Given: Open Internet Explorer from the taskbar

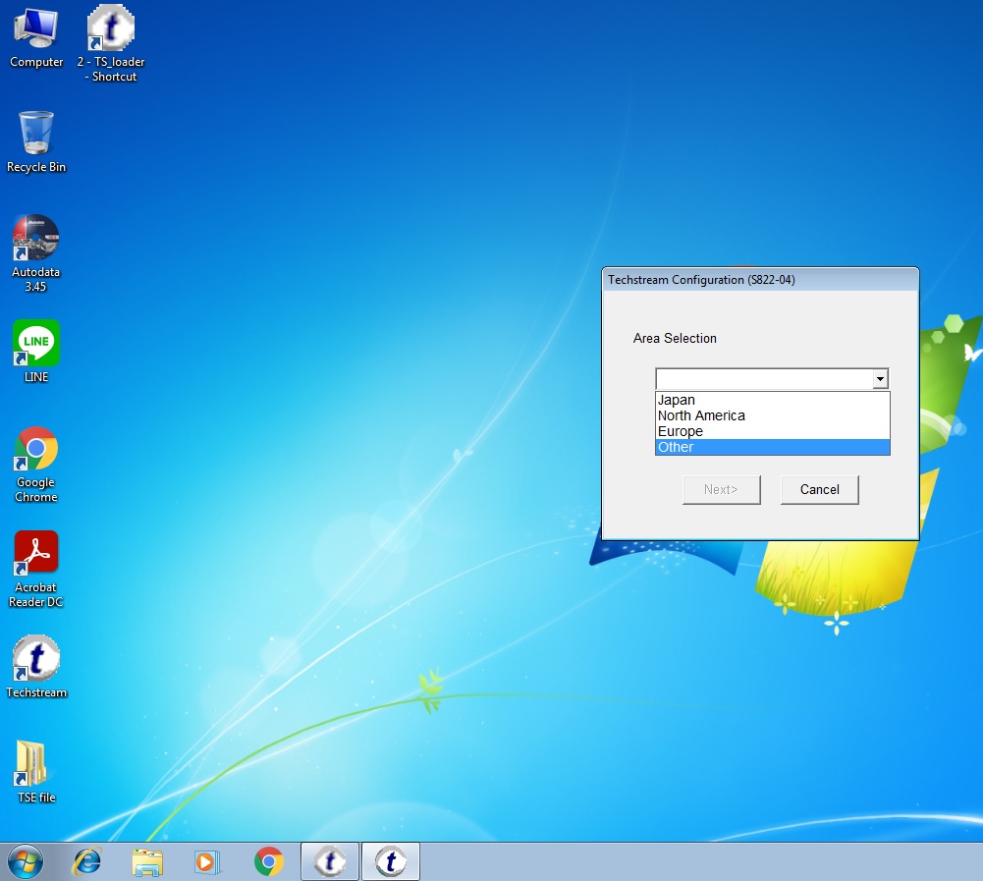Looking at the screenshot, I should [x=87, y=861].
